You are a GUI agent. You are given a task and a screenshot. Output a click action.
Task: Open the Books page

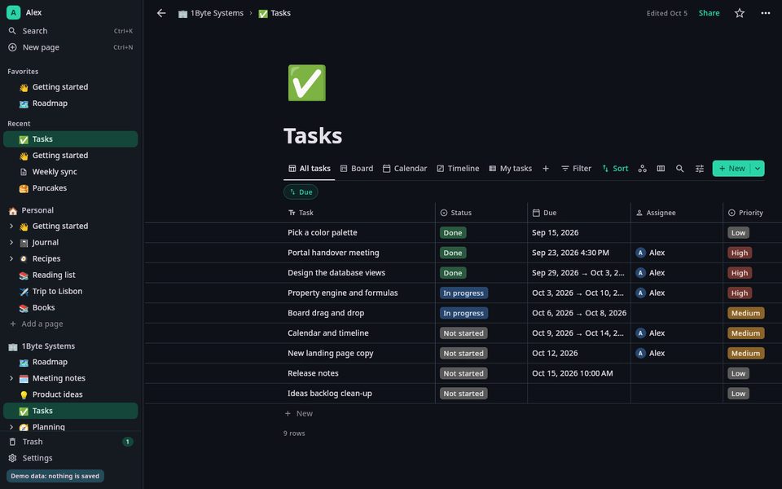[x=70, y=308]
